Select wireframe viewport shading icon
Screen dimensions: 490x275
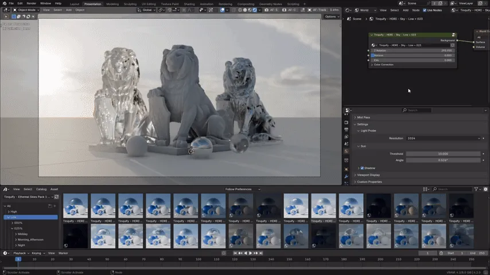point(240,10)
